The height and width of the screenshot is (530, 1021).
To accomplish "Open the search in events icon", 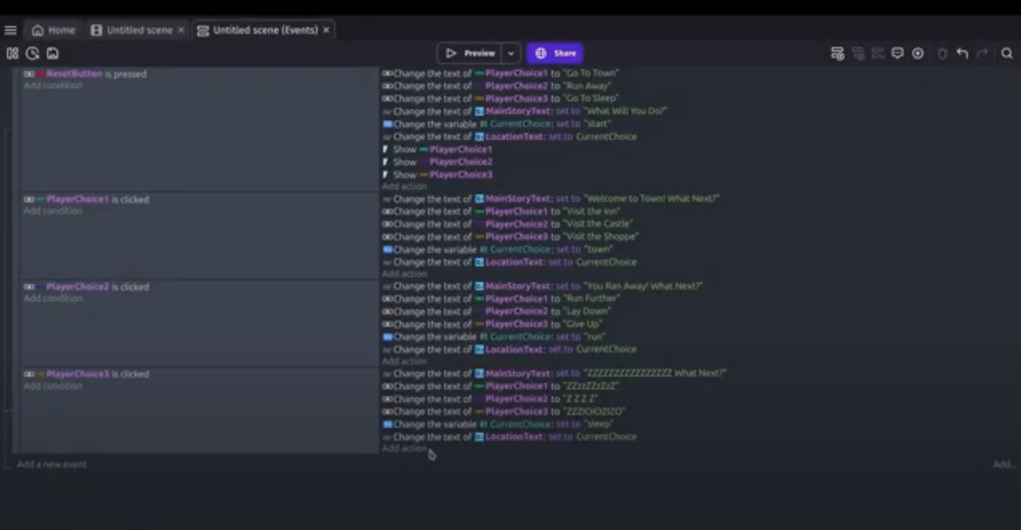I will coord(1007,53).
